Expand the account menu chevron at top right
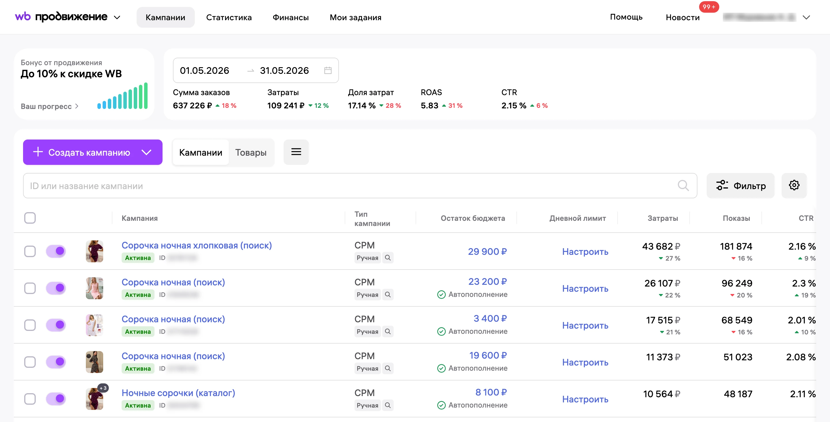Viewport: 830px width, 422px height. [x=806, y=17]
